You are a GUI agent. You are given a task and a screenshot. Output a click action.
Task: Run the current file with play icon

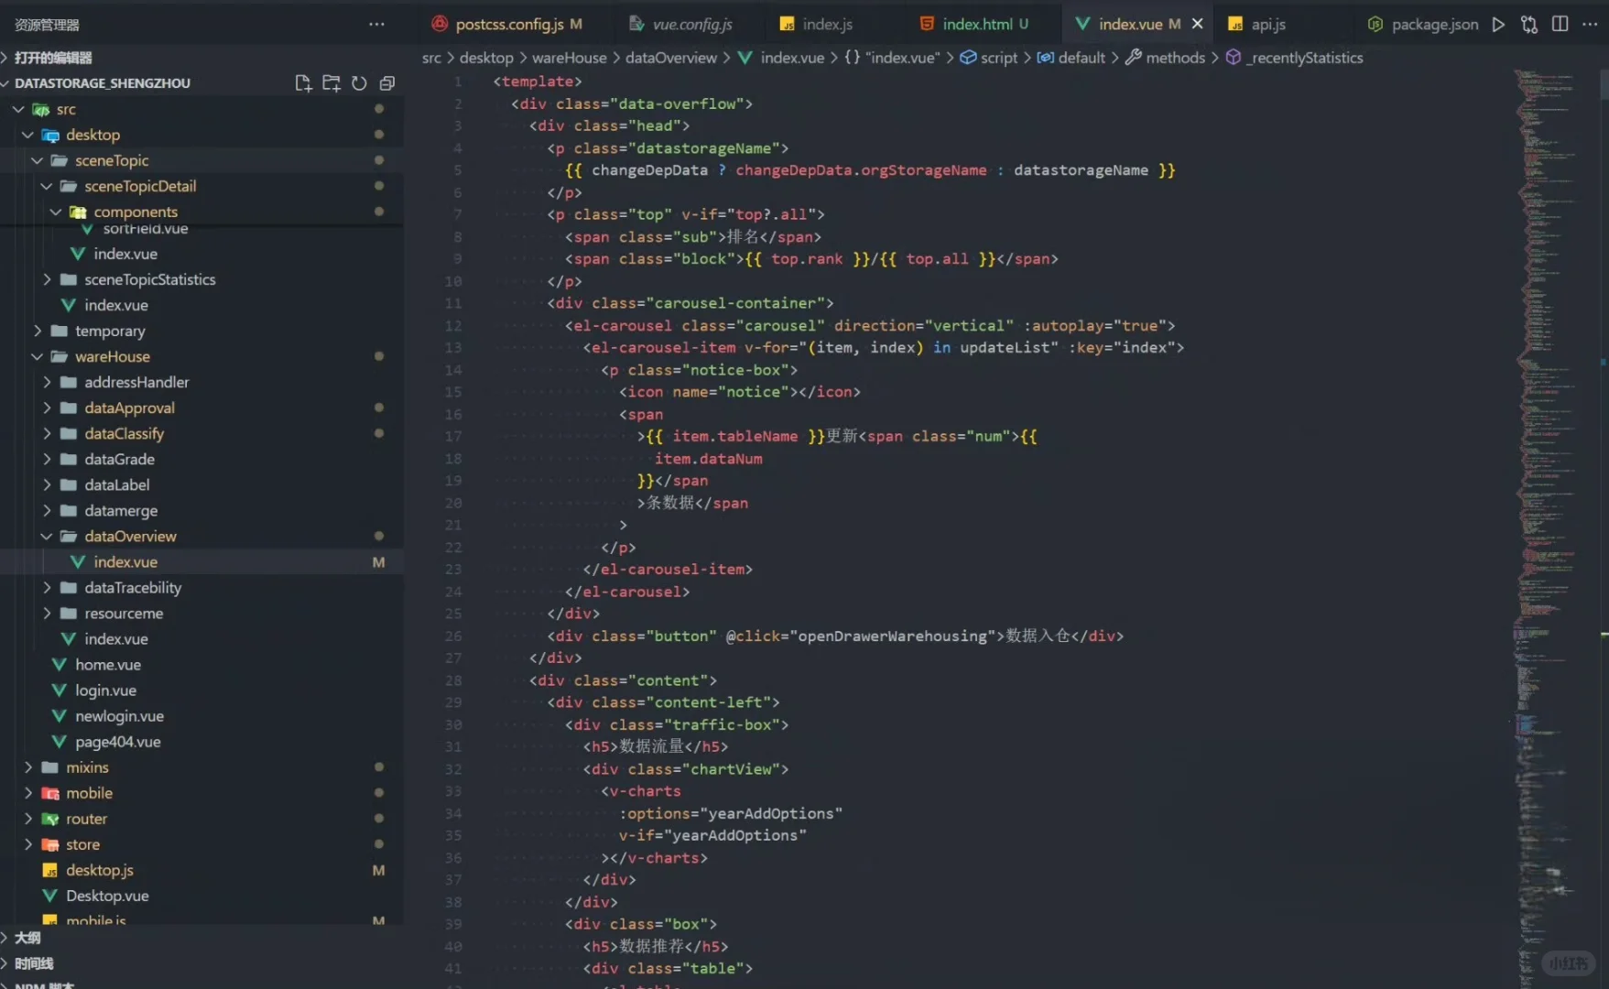[x=1498, y=25]
